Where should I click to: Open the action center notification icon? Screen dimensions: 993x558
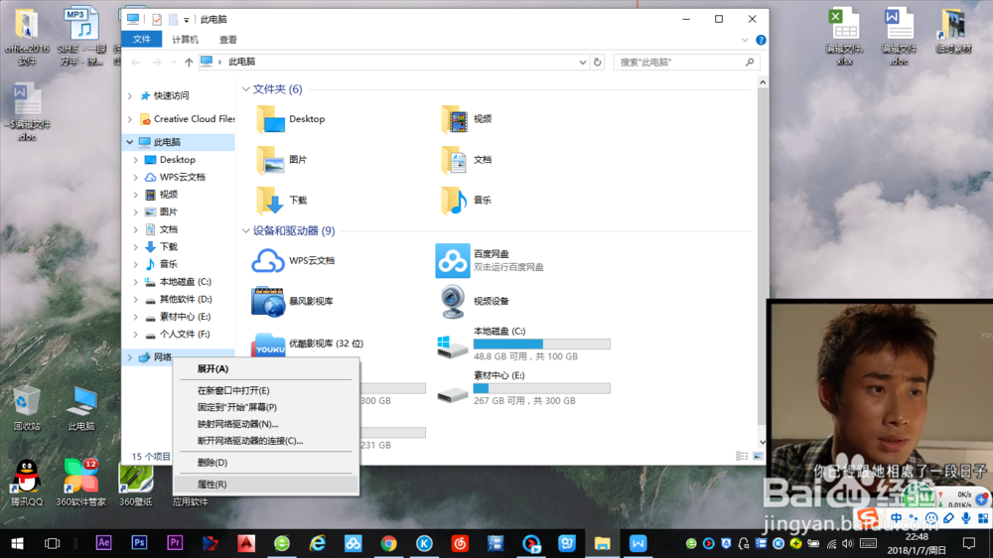point(969,543)
